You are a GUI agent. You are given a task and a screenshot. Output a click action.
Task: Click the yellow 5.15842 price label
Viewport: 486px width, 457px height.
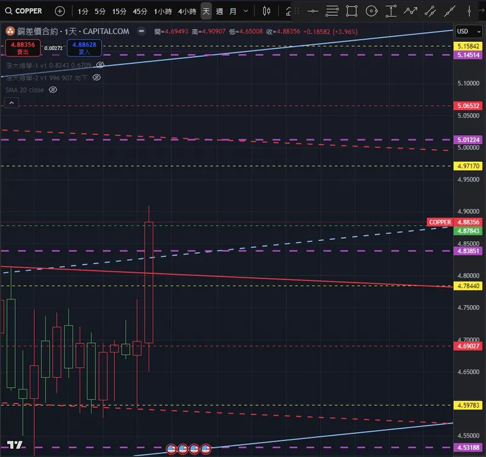click(x=468, y=46)
